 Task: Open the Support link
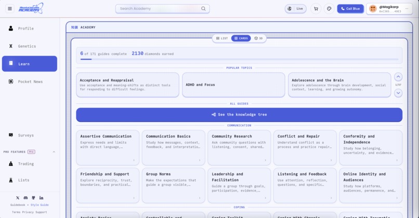pos(41,212)
